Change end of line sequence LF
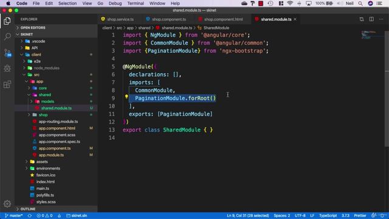 [x=312, y=215]
